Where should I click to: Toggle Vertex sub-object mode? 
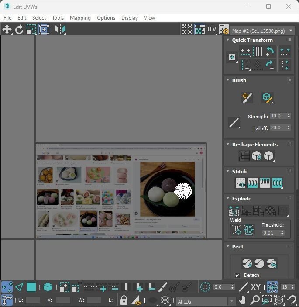click(x=7, y=287)
